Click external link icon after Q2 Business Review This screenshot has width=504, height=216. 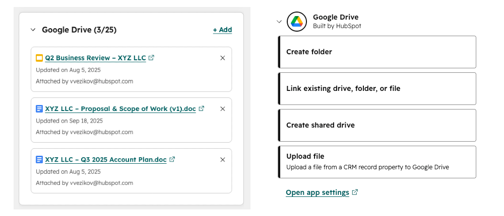(151, 58)
